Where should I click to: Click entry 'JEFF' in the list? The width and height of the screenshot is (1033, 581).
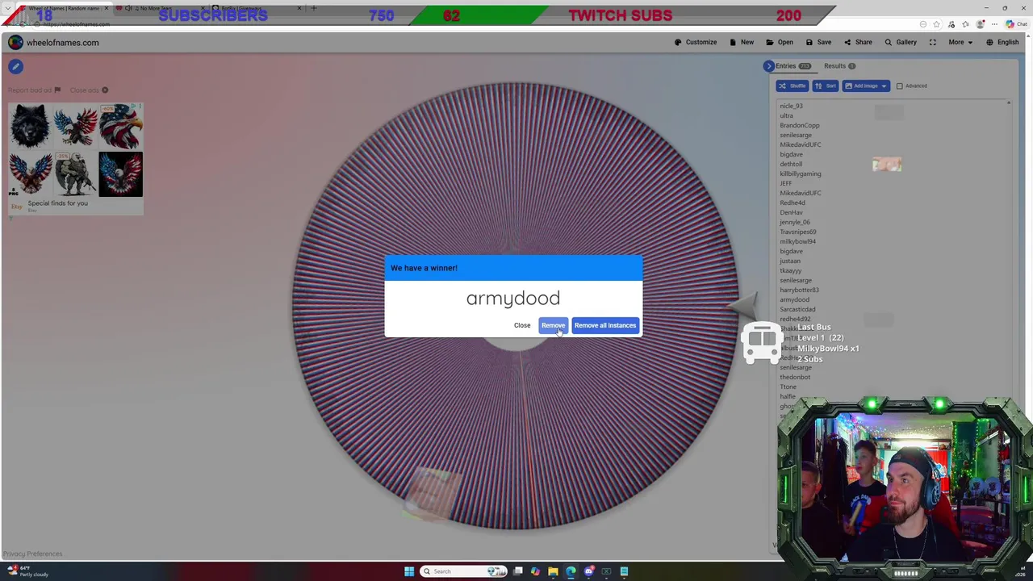(785, 183)
